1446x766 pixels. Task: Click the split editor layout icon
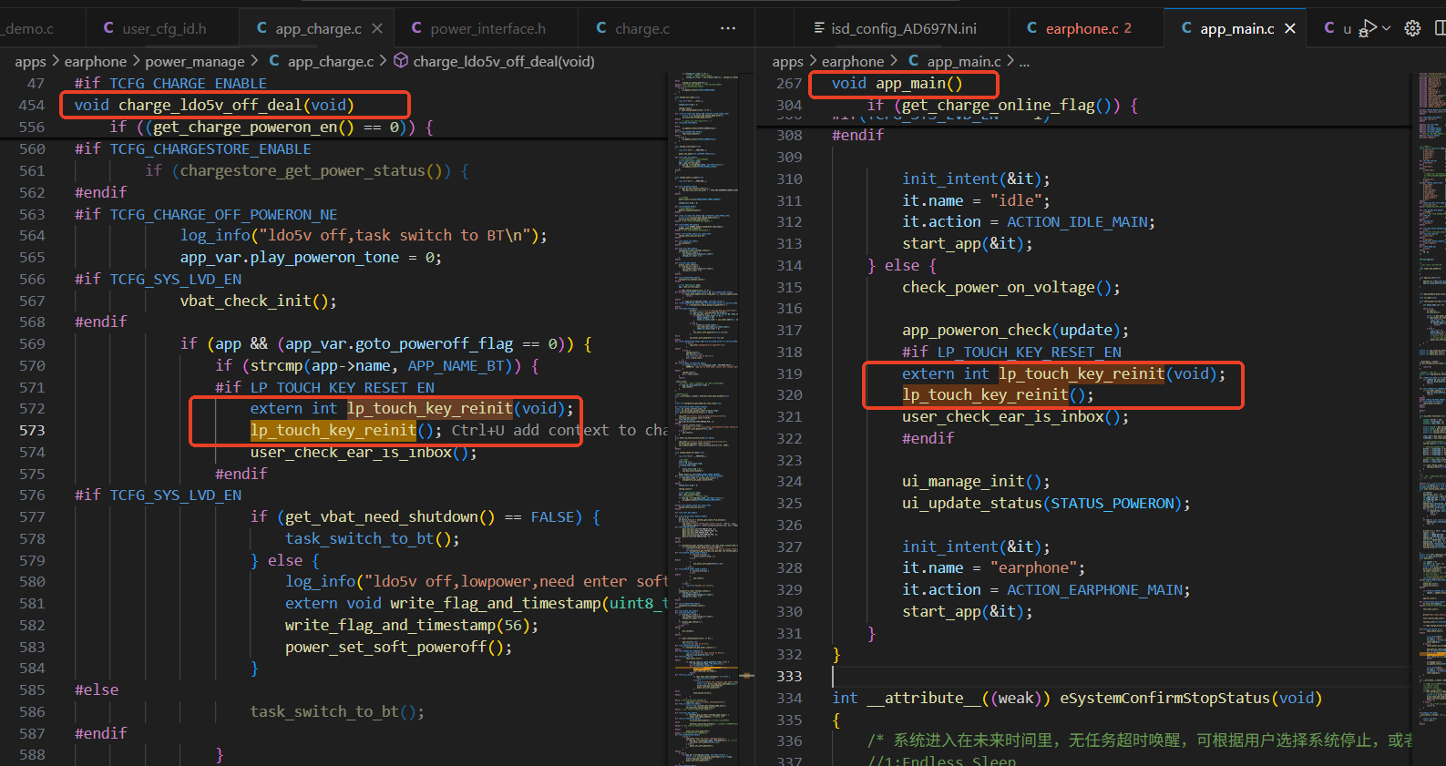coord(1440,28)
